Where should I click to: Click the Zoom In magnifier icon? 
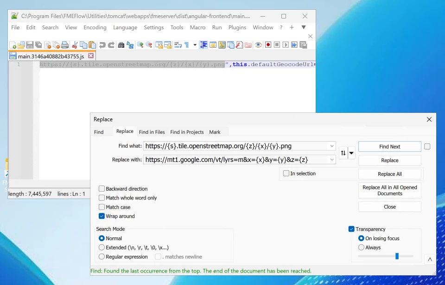tap(140, 45)
